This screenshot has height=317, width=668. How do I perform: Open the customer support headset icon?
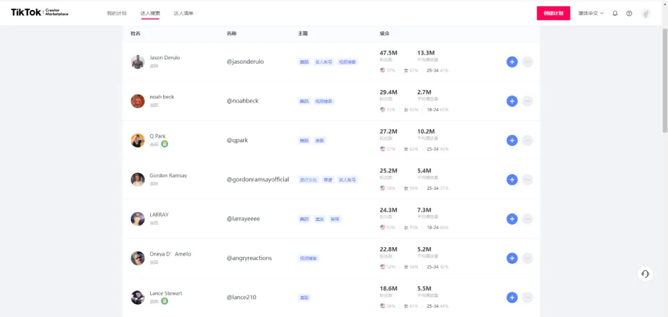(x=645, y=274)
